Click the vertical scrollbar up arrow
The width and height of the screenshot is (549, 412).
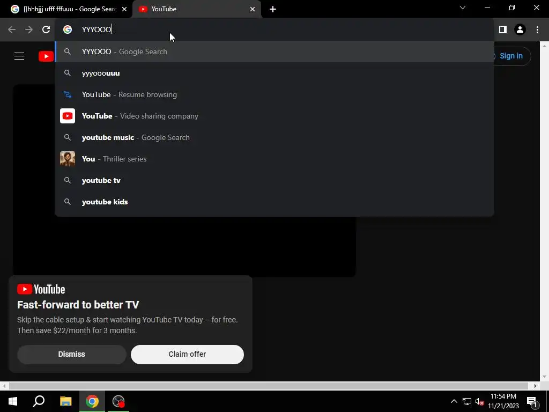click(544, 46)
